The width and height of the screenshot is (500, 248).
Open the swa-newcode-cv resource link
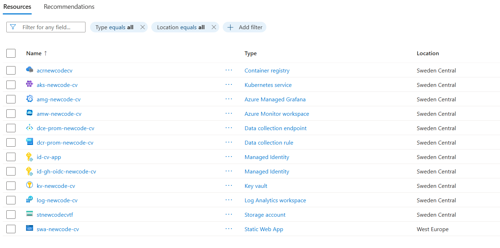58,229
